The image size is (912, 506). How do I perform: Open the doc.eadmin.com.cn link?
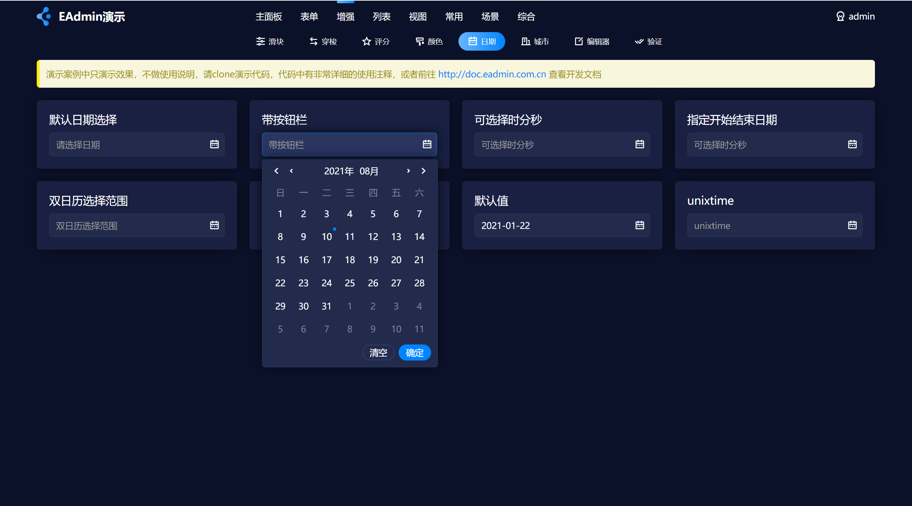492,74
